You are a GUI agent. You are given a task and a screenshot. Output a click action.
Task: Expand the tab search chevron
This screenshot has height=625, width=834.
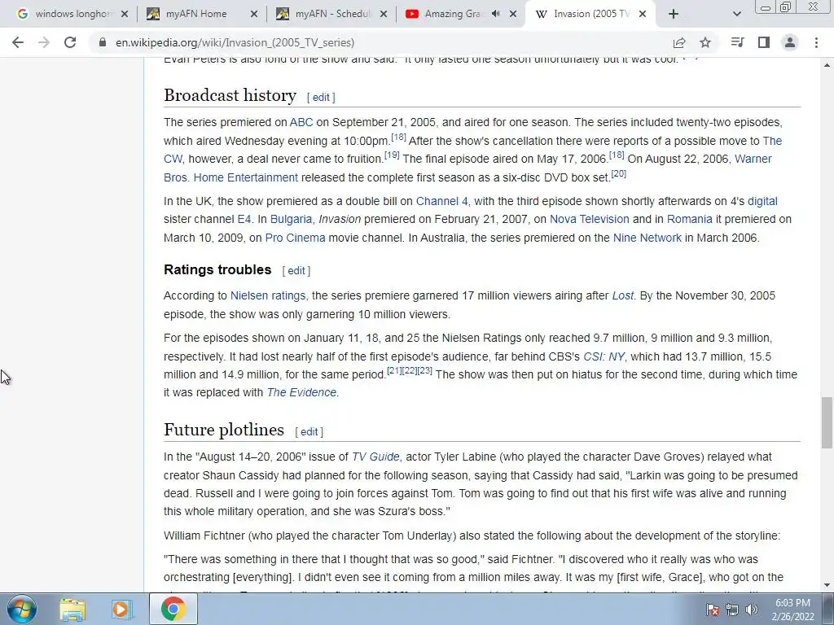736,15
